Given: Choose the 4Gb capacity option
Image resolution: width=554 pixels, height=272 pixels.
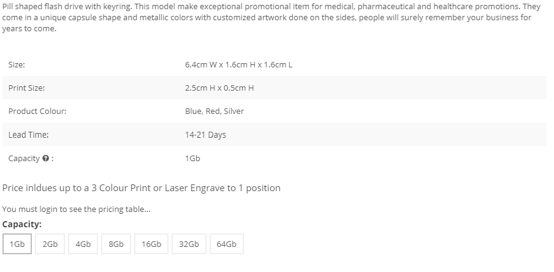Looking at the screenshot, I should 83,244.
